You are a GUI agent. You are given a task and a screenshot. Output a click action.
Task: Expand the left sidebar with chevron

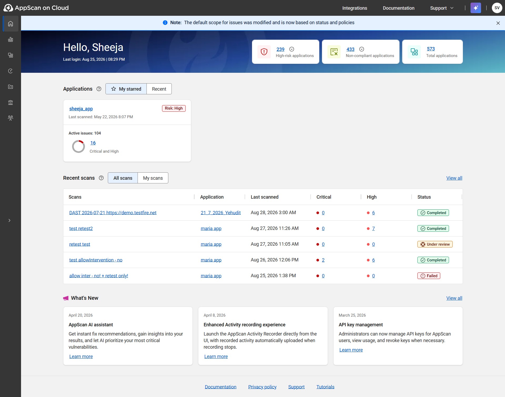tap(9, 220)
